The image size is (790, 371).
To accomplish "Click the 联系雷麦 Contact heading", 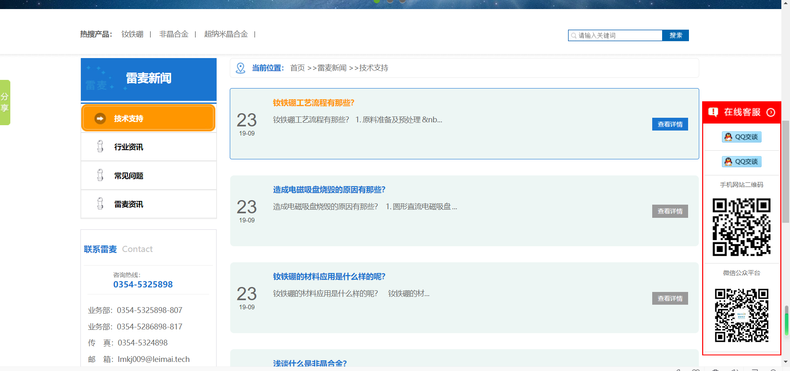I will pyautogui.click(x=118, y=249).
